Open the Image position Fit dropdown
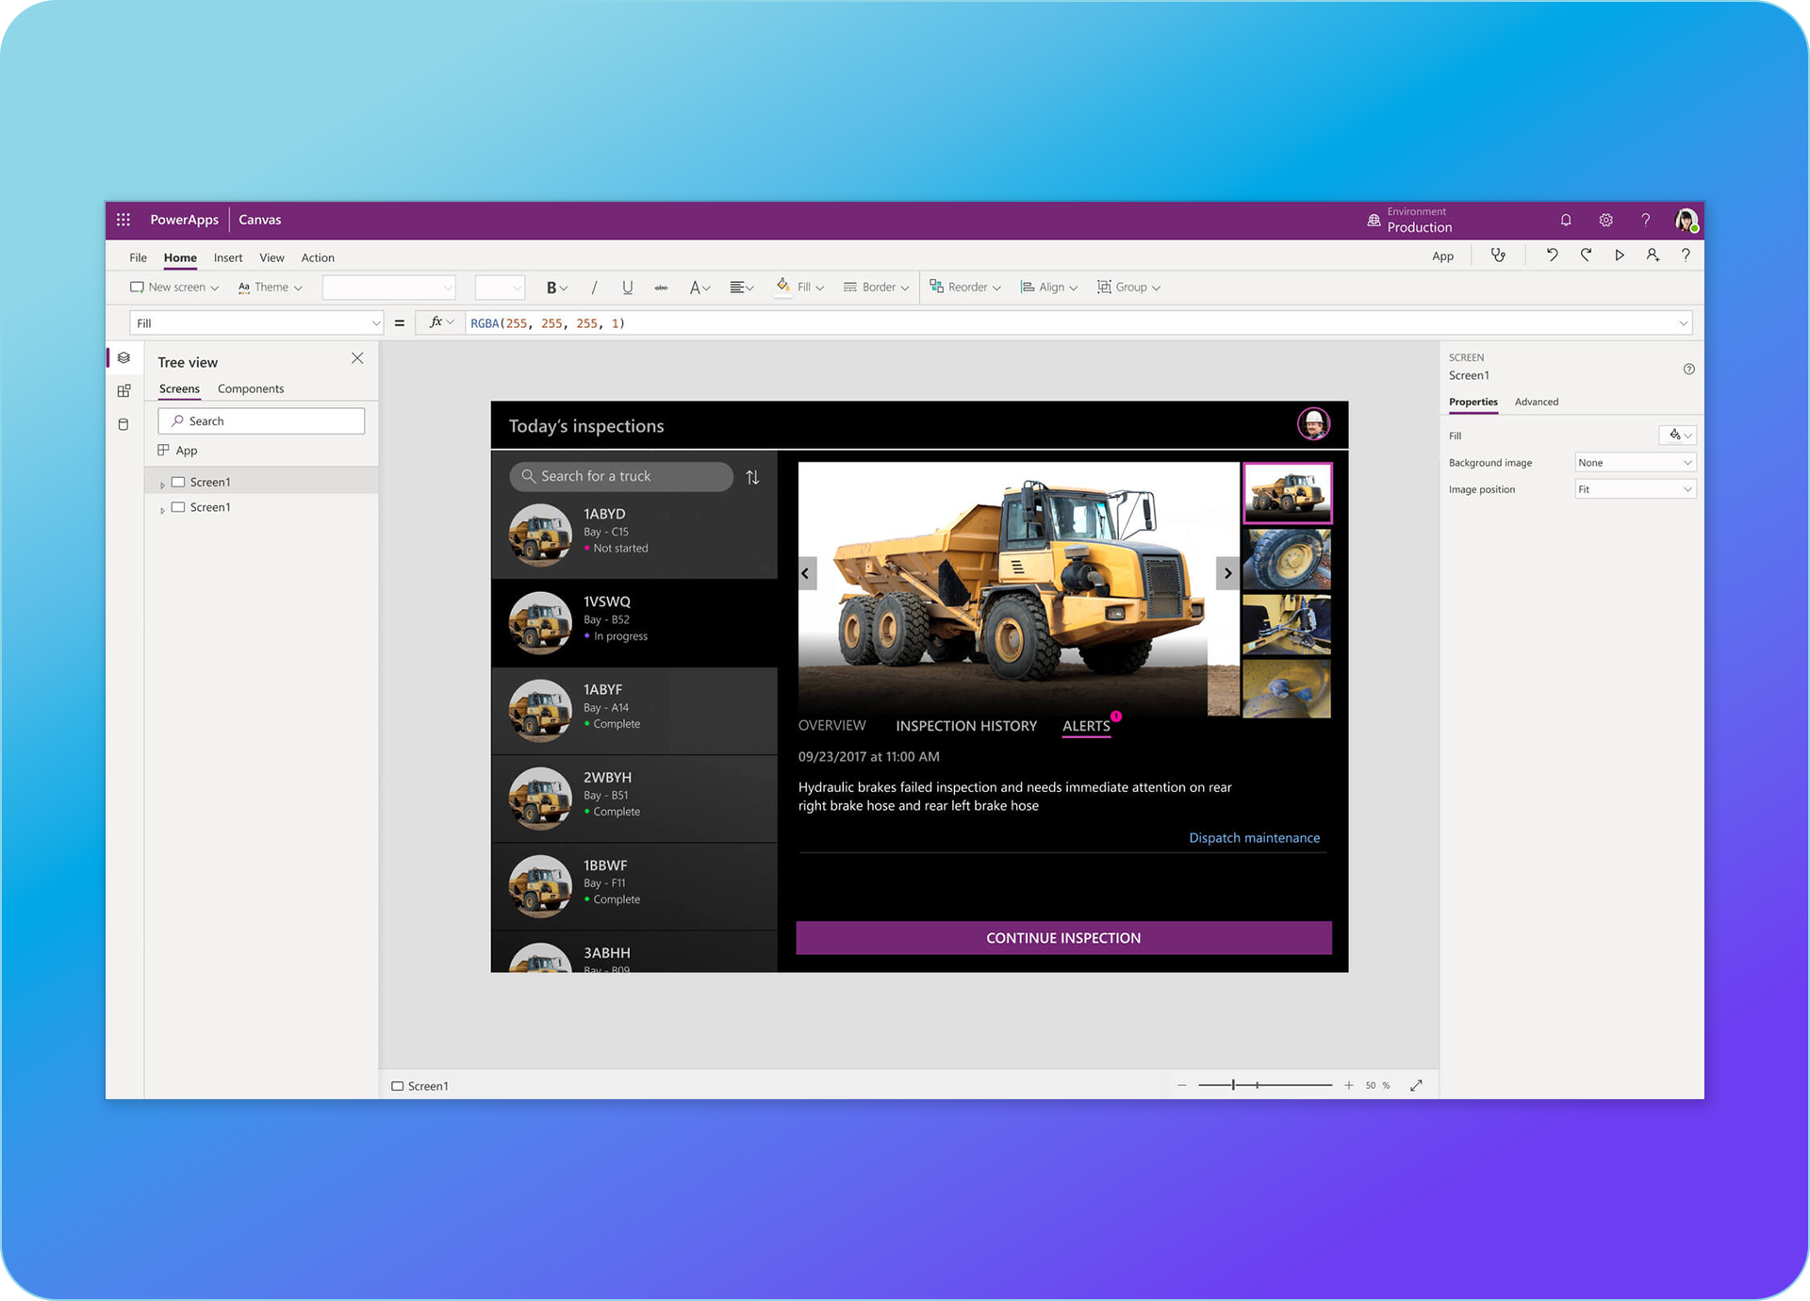The width and height of the screenshot is (1810, 1301). click(1635, 489)
